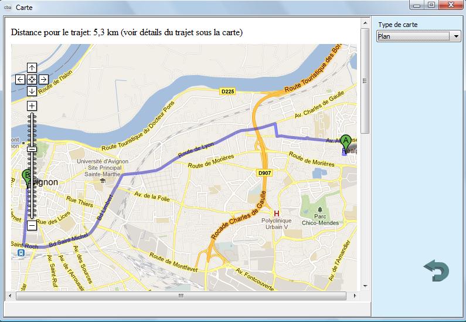Screen dimensions: 466x322
Task: Click the horizontal scrollbar thumb
Action: [x=181, y=296]
